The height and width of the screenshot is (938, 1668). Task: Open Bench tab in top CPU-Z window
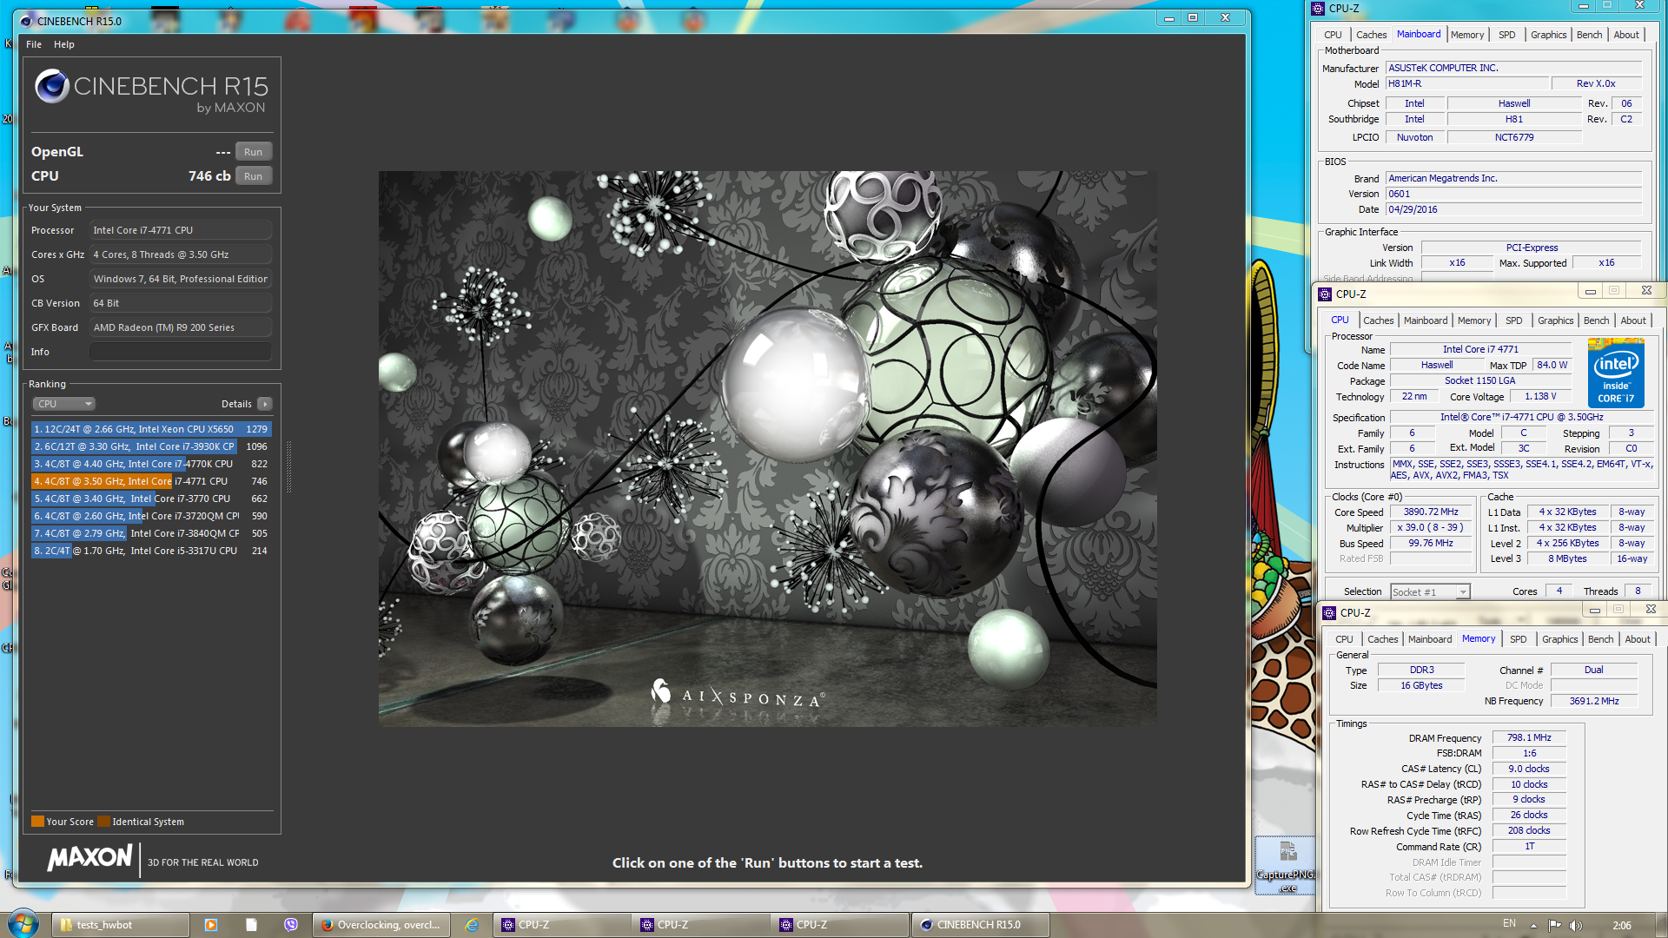pos(1589,35)
